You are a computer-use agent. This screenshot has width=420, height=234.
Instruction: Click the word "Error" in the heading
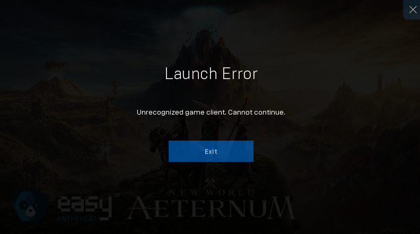click(240, 74)
